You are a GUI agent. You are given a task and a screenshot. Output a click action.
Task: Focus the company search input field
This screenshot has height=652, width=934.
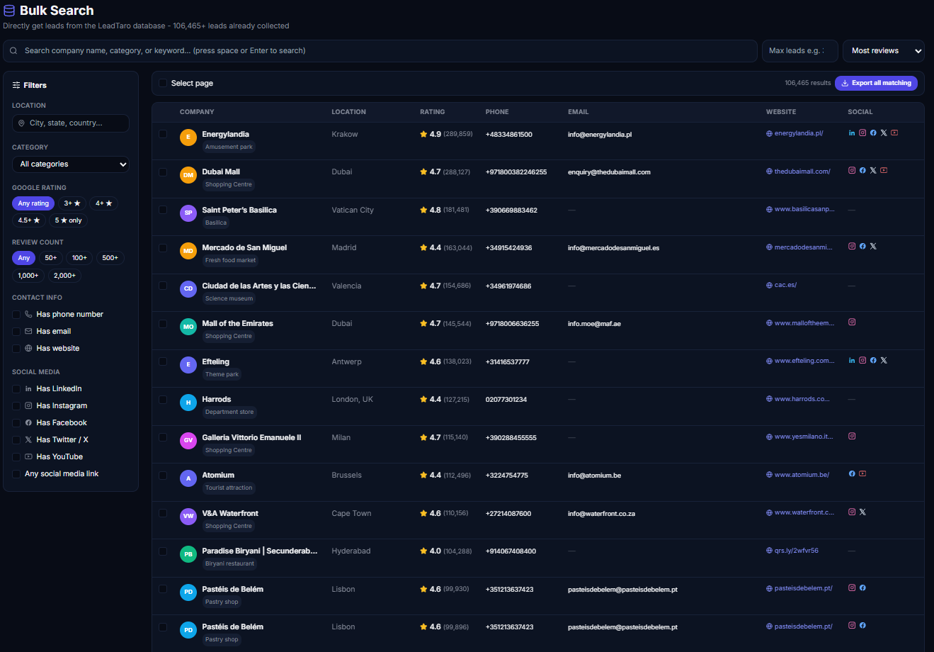[x=380, y=51]
